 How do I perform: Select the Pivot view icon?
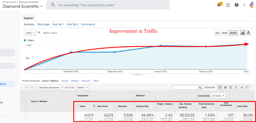pos(247,87)
